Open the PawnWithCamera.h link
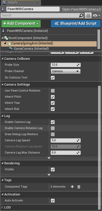 (81, 9)
